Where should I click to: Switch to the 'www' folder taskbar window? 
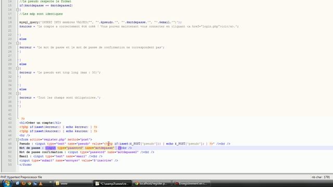(x=73, y=183)
